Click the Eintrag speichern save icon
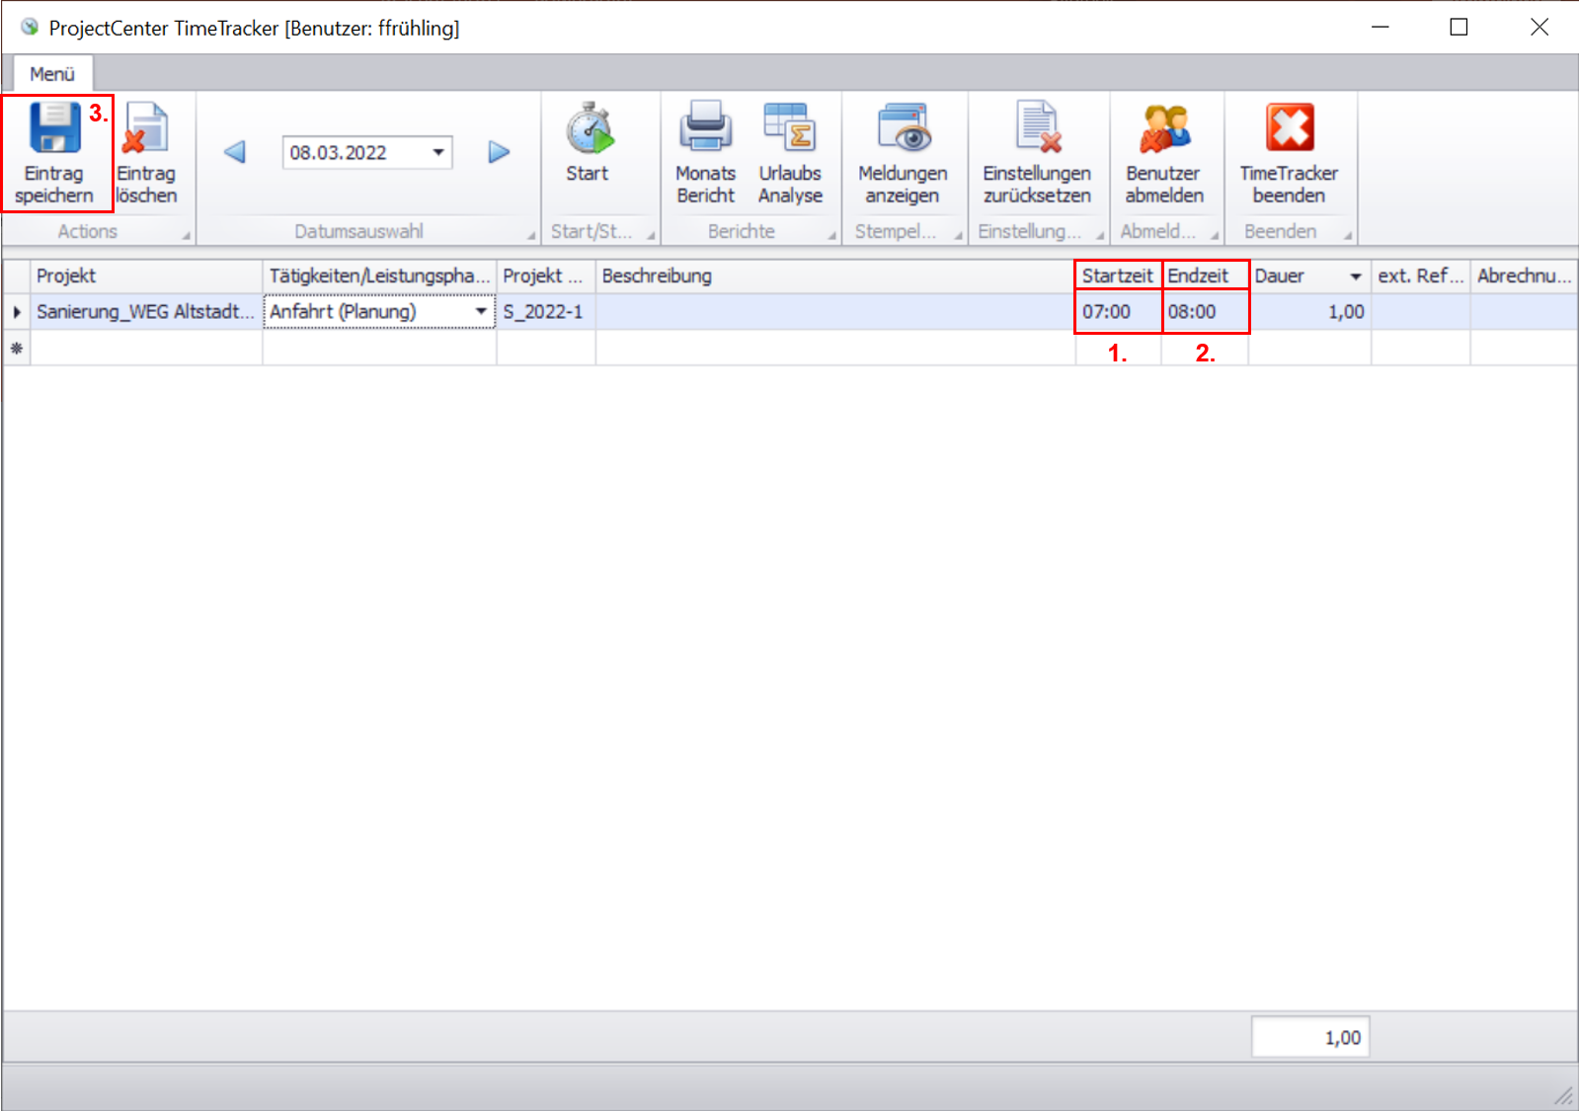This screenshot has height=1111, width=1579. coord(54,129)
